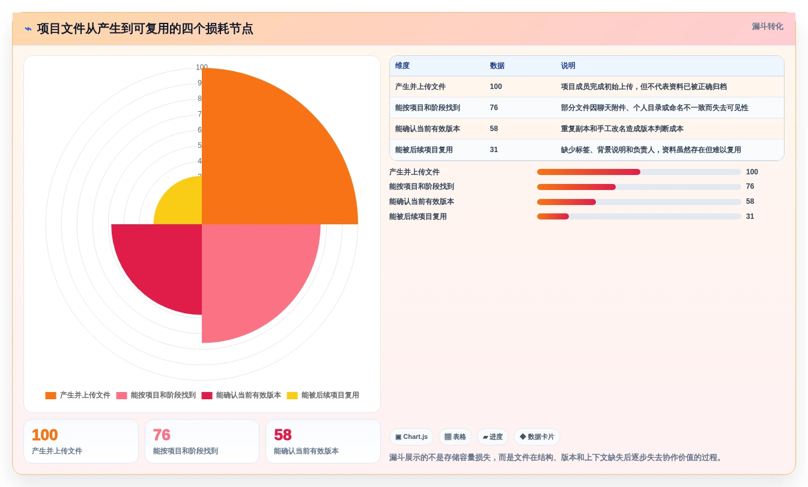The height and width of the screenshot is (487, 808).
Task: Click the 能确认当前有效版本 legend label
Action: (248, 396)
